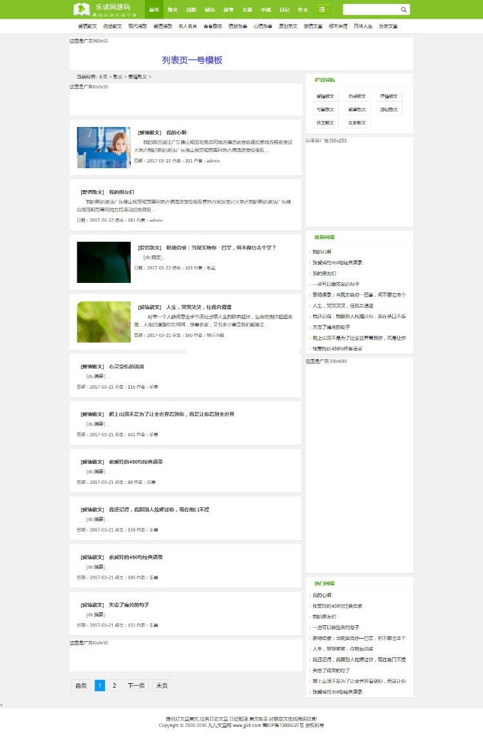
Task: Open the green leaf article thumbnail
Action: [x=104, y=322]
